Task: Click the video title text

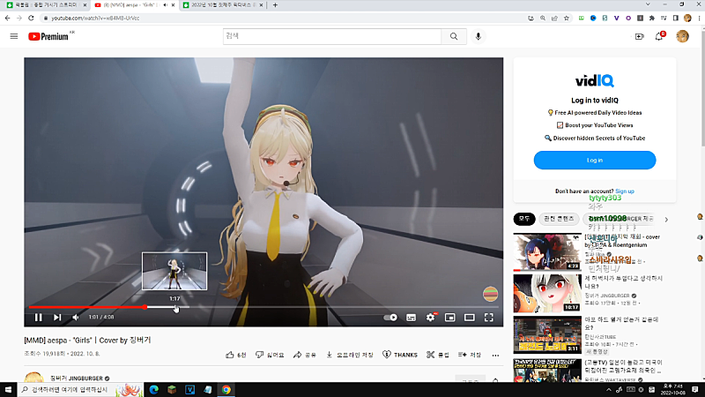Action: click(x=87, y=341)
